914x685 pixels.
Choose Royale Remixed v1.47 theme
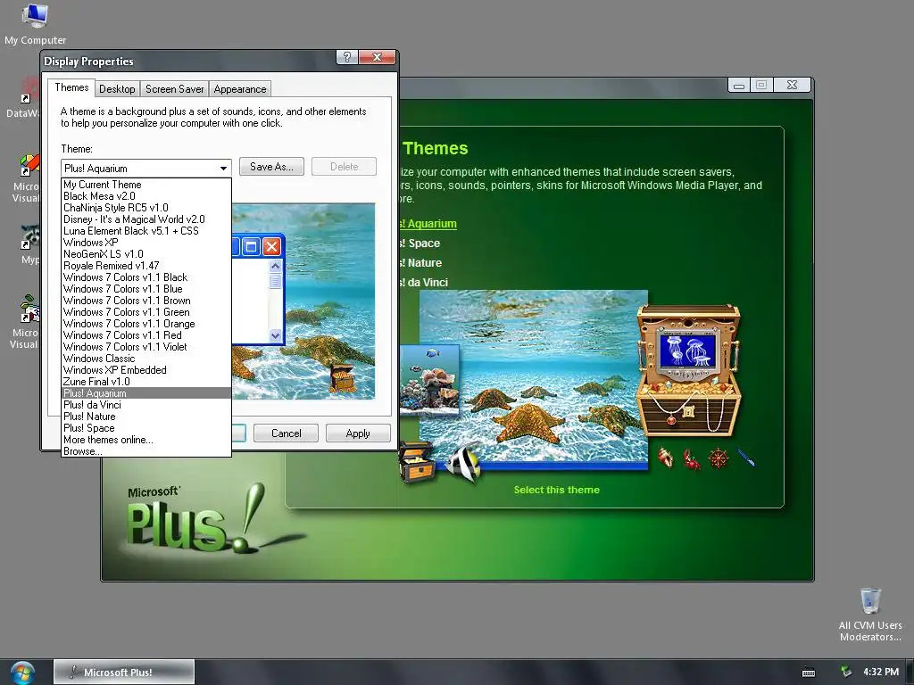145,266
